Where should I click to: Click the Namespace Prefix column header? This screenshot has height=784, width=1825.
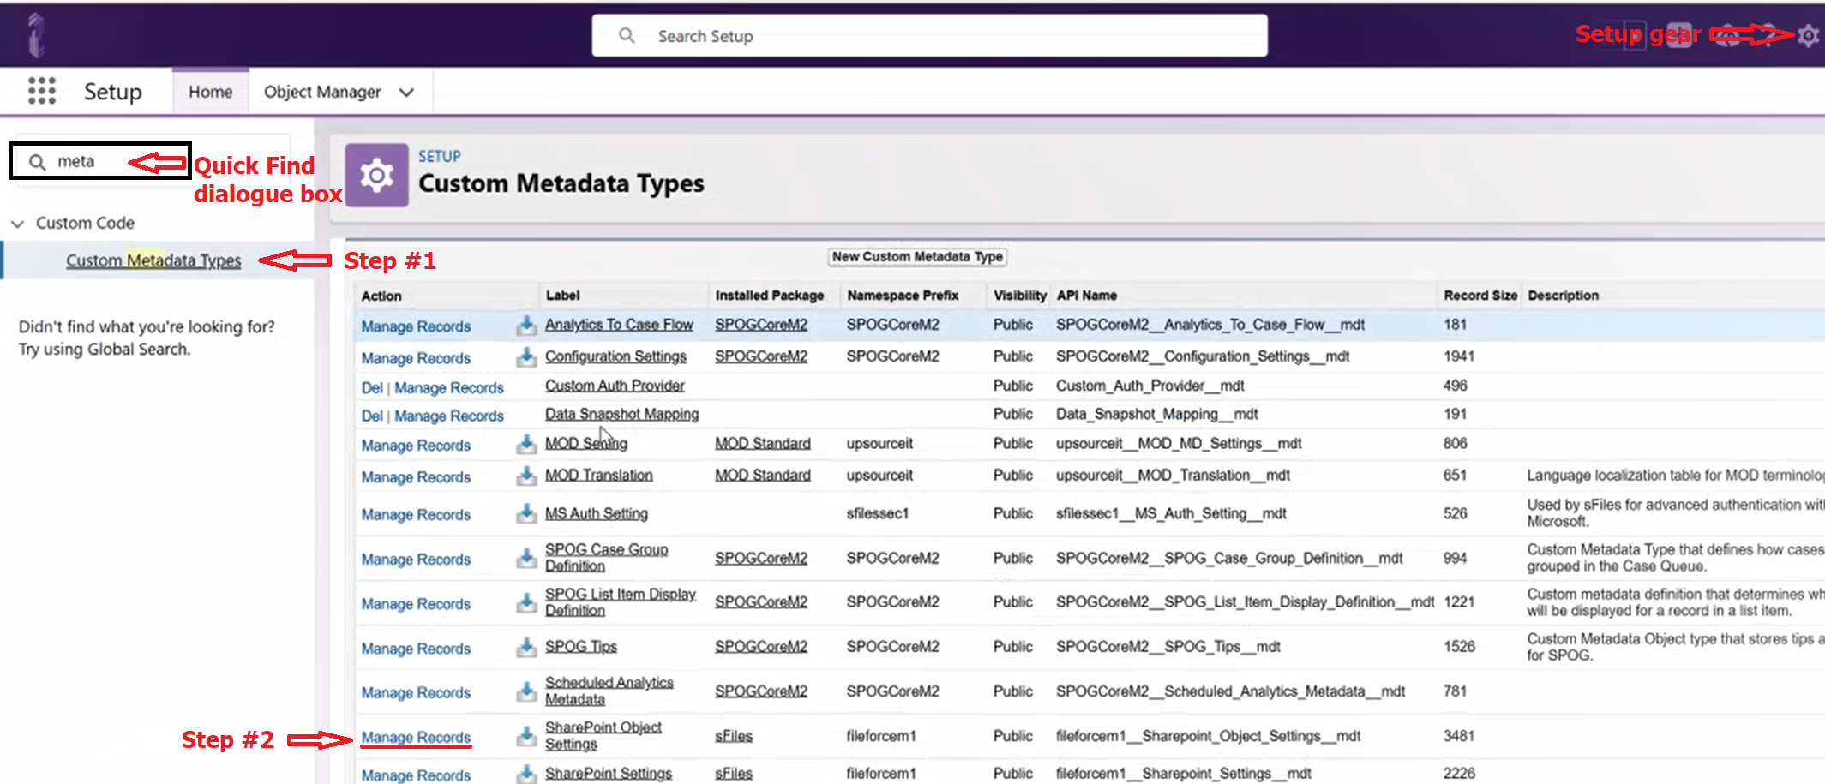point(903,296)
